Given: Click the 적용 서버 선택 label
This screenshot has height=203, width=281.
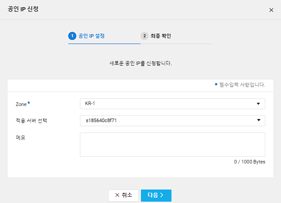Looking at the screenshot, I should coord(31,121).
